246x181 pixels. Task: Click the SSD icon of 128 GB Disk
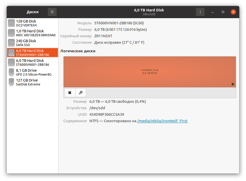(11, 23)
